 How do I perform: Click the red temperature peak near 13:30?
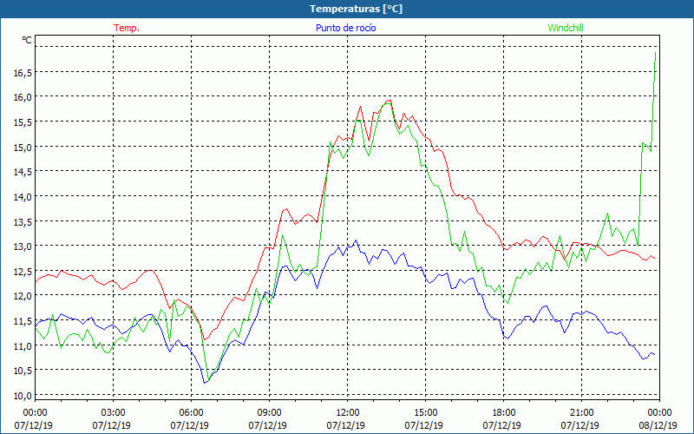[390, 100]
